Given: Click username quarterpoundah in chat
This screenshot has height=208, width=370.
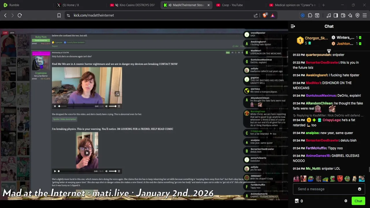Looking at the screenshot, I should click(x=318, y=55).
